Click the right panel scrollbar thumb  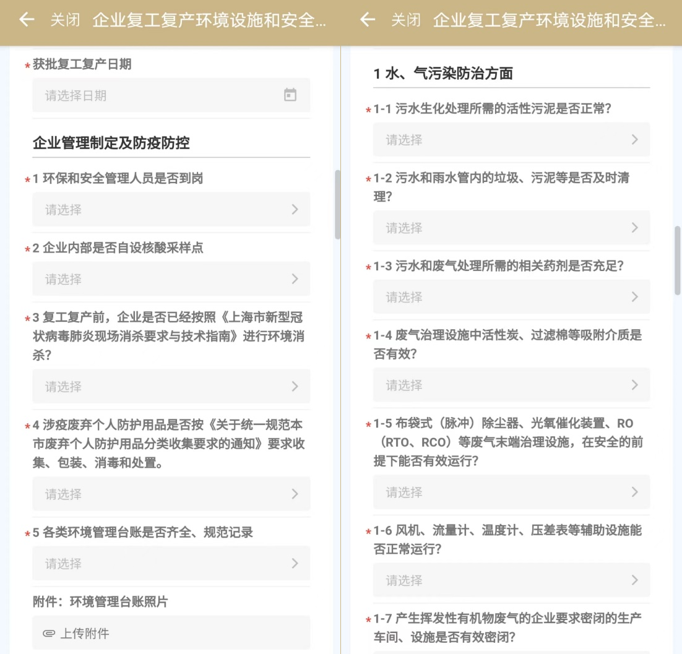pyautogui.click(x=678, y=260)
